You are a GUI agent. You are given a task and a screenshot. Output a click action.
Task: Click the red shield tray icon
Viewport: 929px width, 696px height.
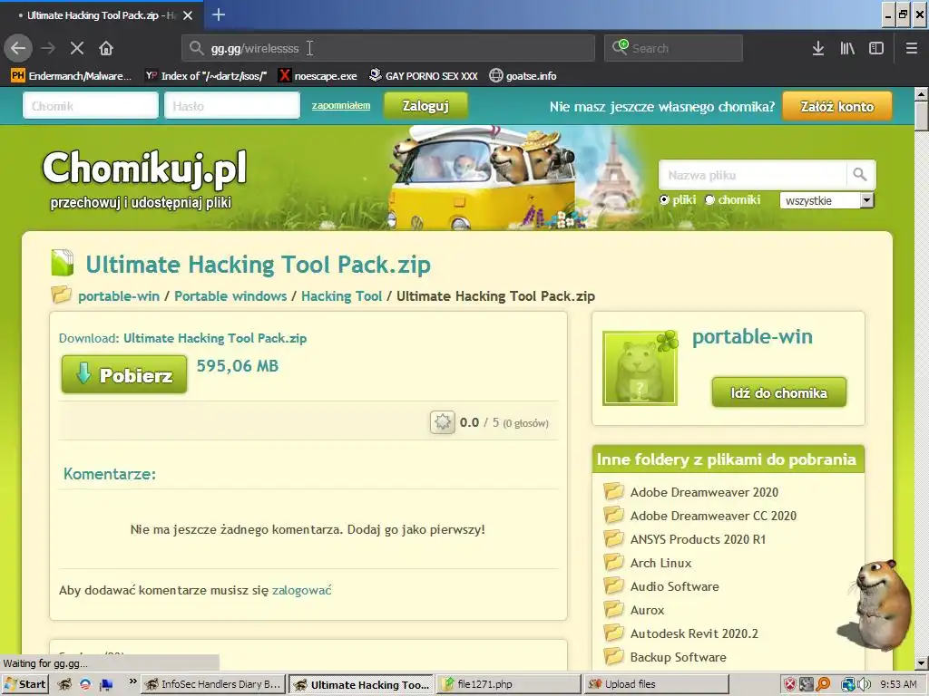point(790,684)
